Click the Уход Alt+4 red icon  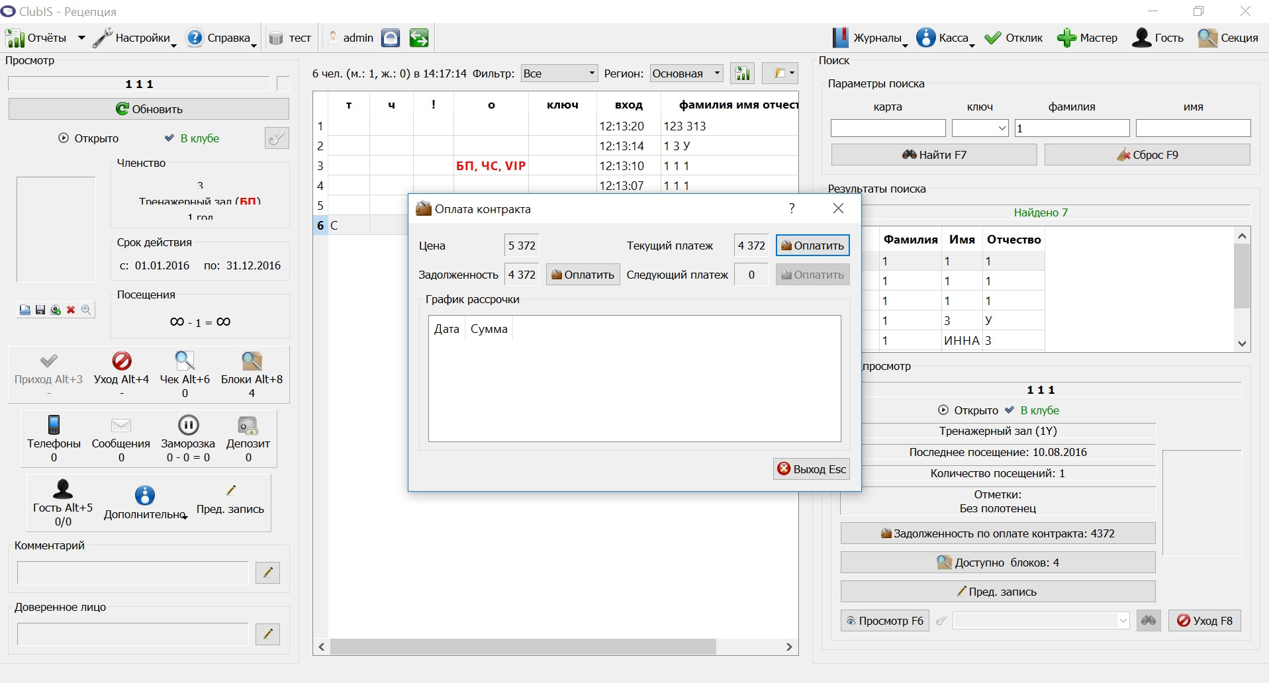(x=122, y=361)
